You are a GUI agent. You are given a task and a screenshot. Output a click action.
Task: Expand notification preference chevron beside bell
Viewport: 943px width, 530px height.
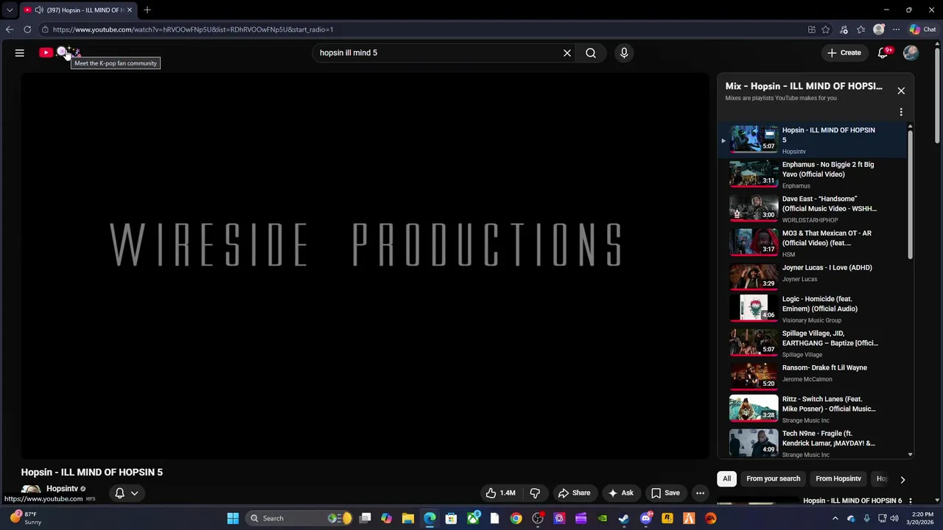134,493
